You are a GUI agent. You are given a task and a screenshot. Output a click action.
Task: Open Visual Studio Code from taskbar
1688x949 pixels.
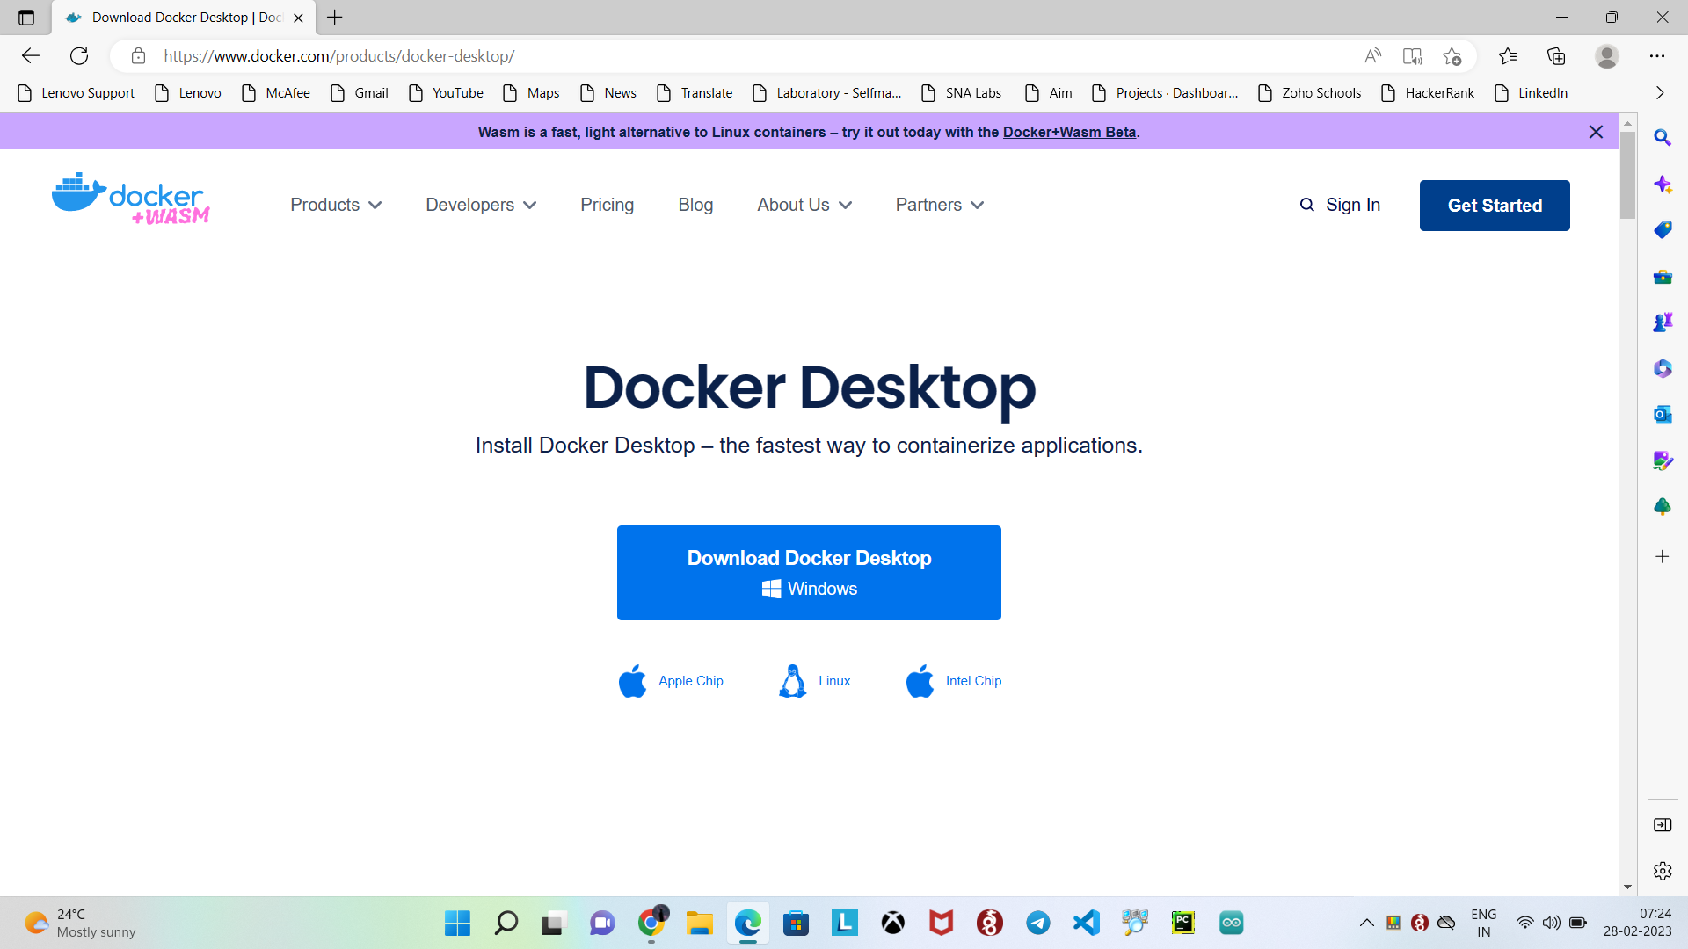click(x=1087, y=923)
